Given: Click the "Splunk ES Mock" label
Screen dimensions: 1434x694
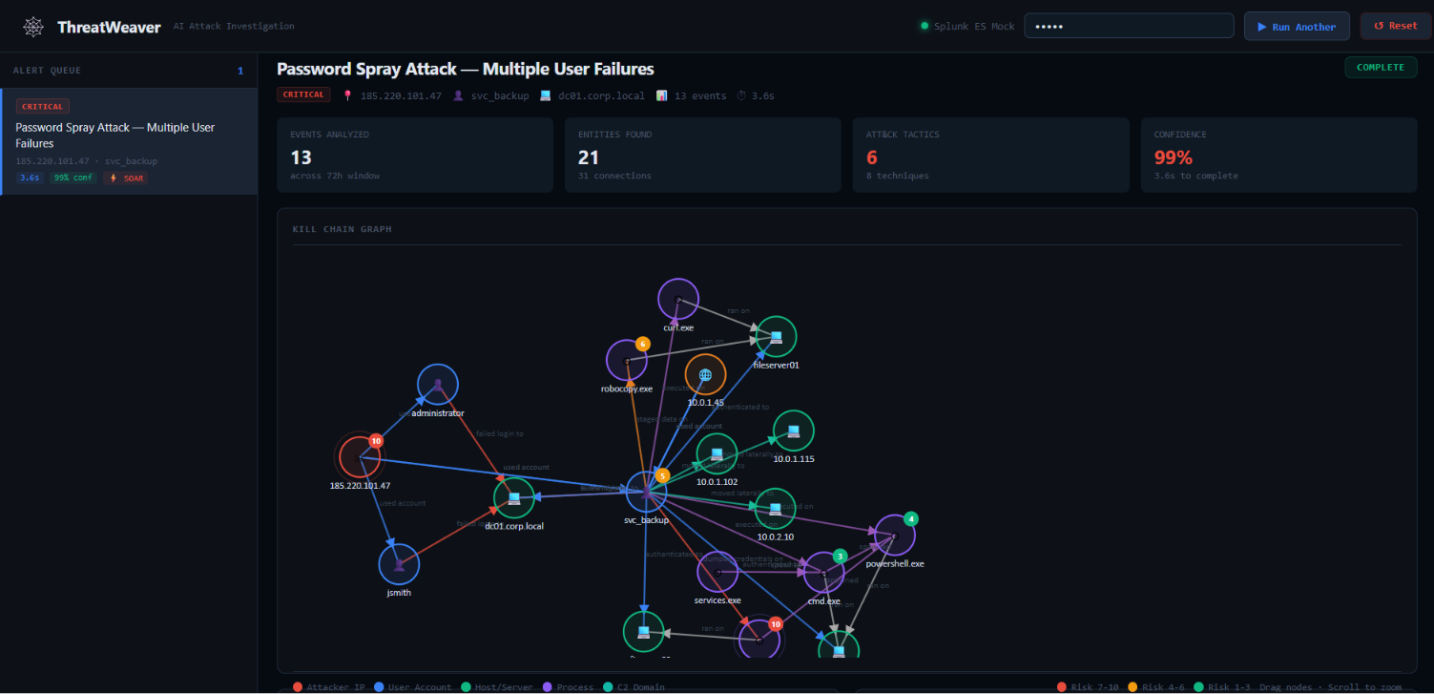Looking at the screenshot, I should pos(975,27).
